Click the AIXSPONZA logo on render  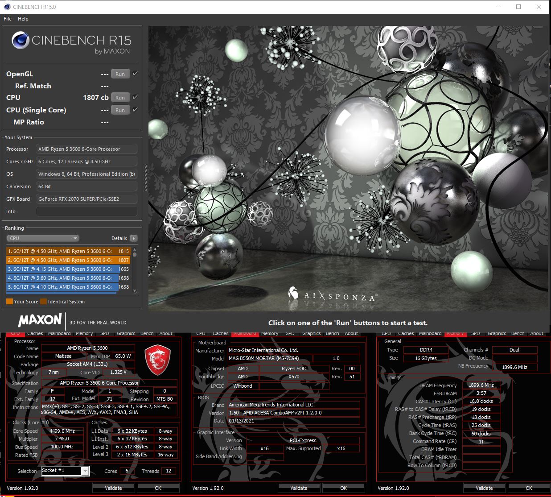click(x=333, y=295)
